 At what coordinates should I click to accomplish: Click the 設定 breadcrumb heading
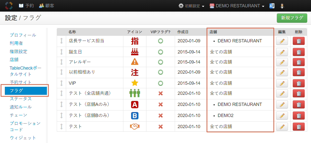tap(11, 18)
